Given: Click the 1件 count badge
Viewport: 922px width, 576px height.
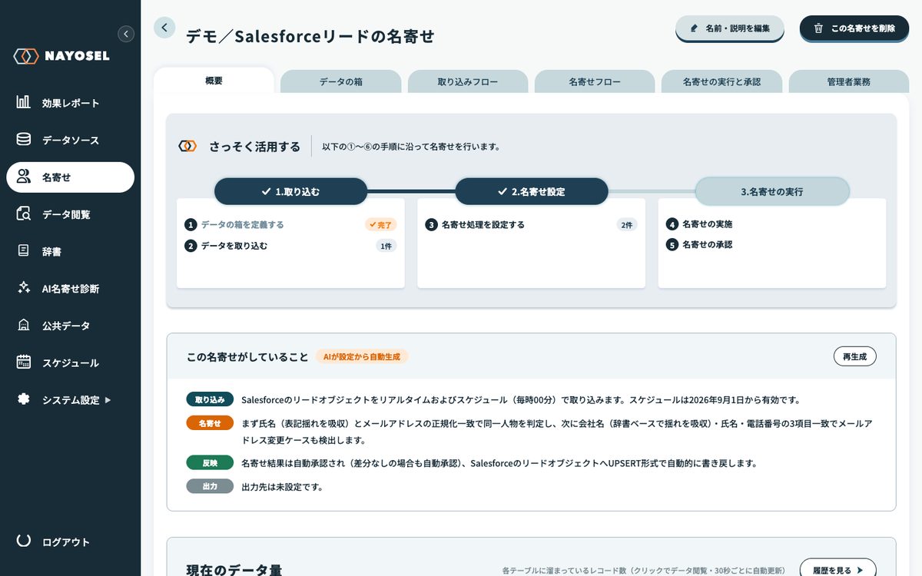Looking at the screenshot, I should [386, 247].
